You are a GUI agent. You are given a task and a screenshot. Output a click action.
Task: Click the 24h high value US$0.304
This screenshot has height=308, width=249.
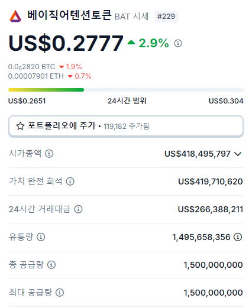(226, 101)
